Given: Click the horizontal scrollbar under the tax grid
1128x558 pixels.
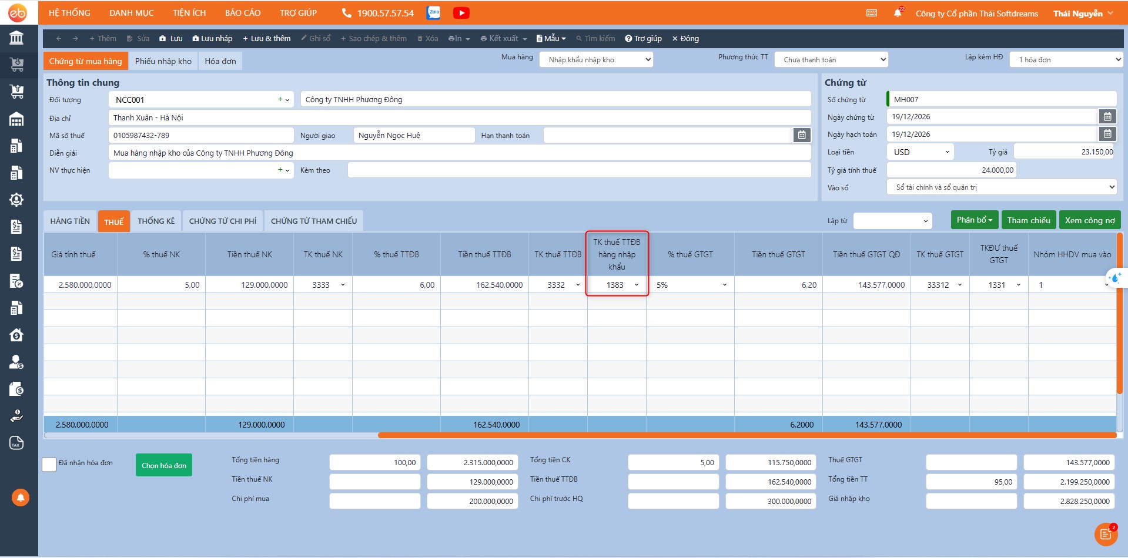Looking at the screenshot, I should [x=747, y=435].
